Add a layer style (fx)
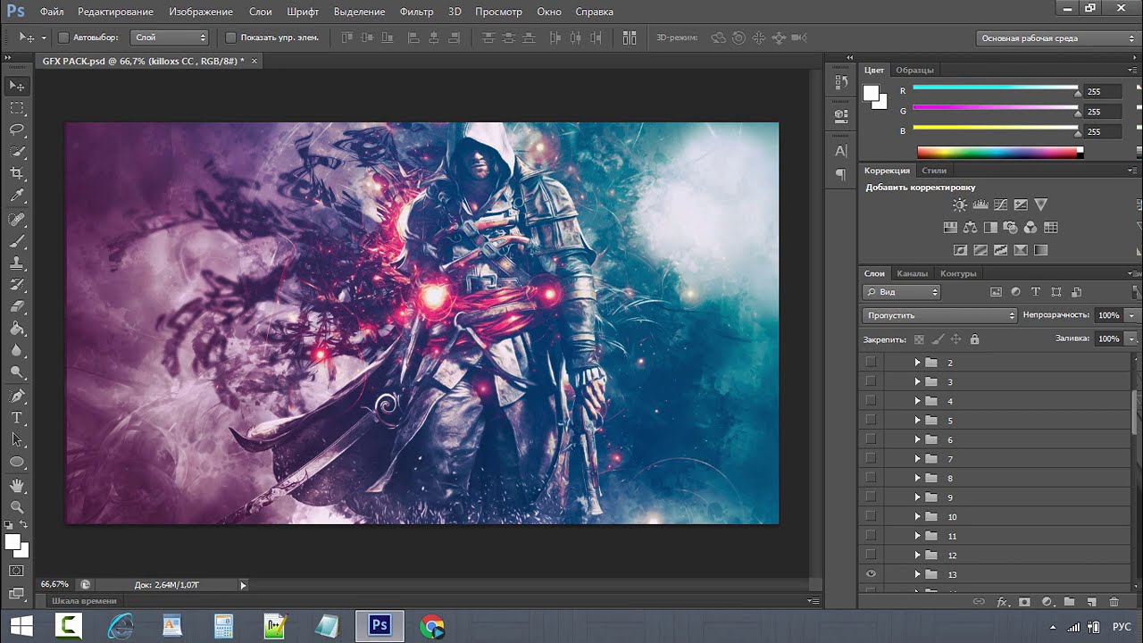The width and height of the screenshot is (1143, 643). coord(1002,603)
